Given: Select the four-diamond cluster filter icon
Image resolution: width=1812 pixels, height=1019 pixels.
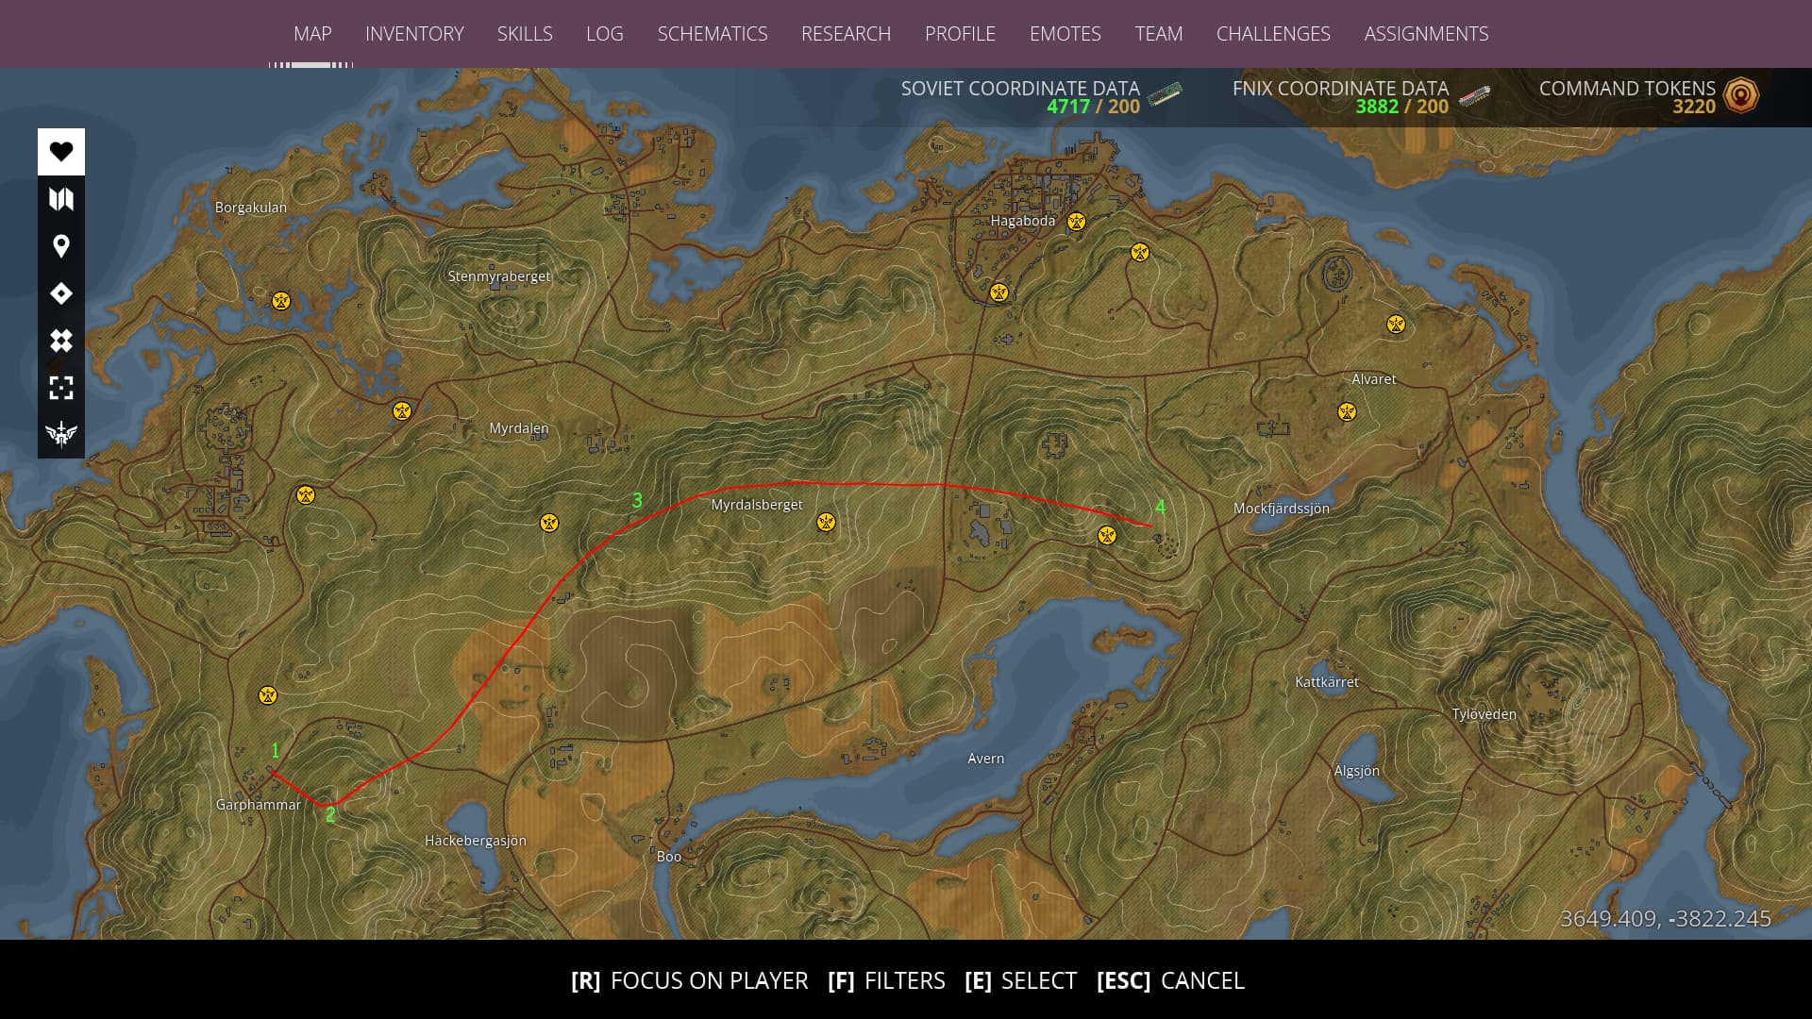Looking at the screenshot, I should pyautogui.click(x=61, y=341).
